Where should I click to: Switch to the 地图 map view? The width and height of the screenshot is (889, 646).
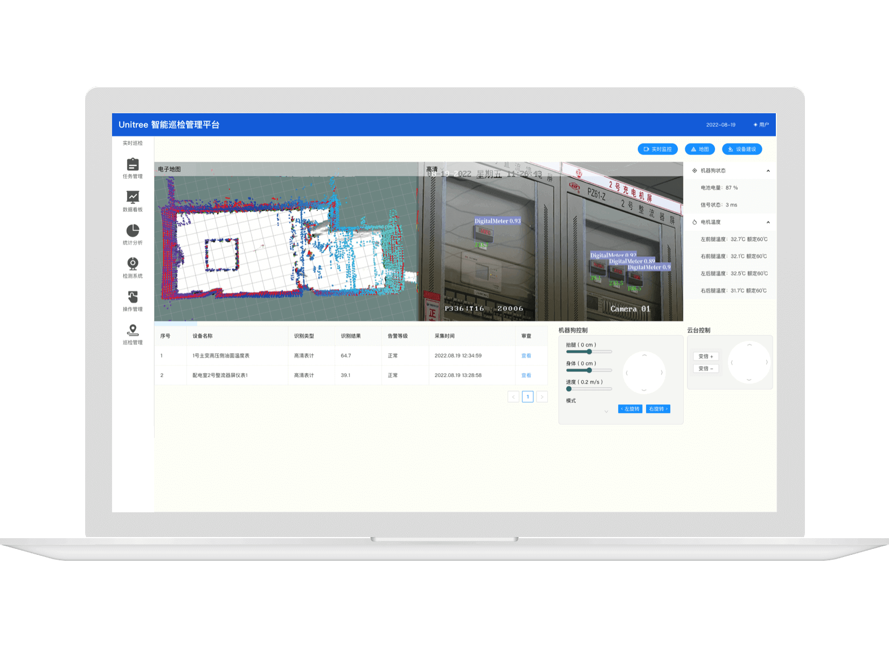[699, 149]
